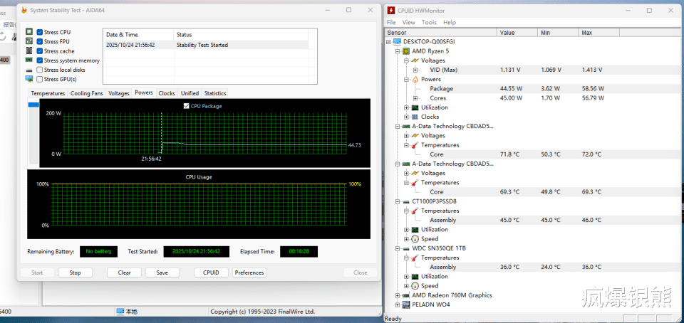Select the Clocks tab
The image size is (684, 323).
[167, 93]
